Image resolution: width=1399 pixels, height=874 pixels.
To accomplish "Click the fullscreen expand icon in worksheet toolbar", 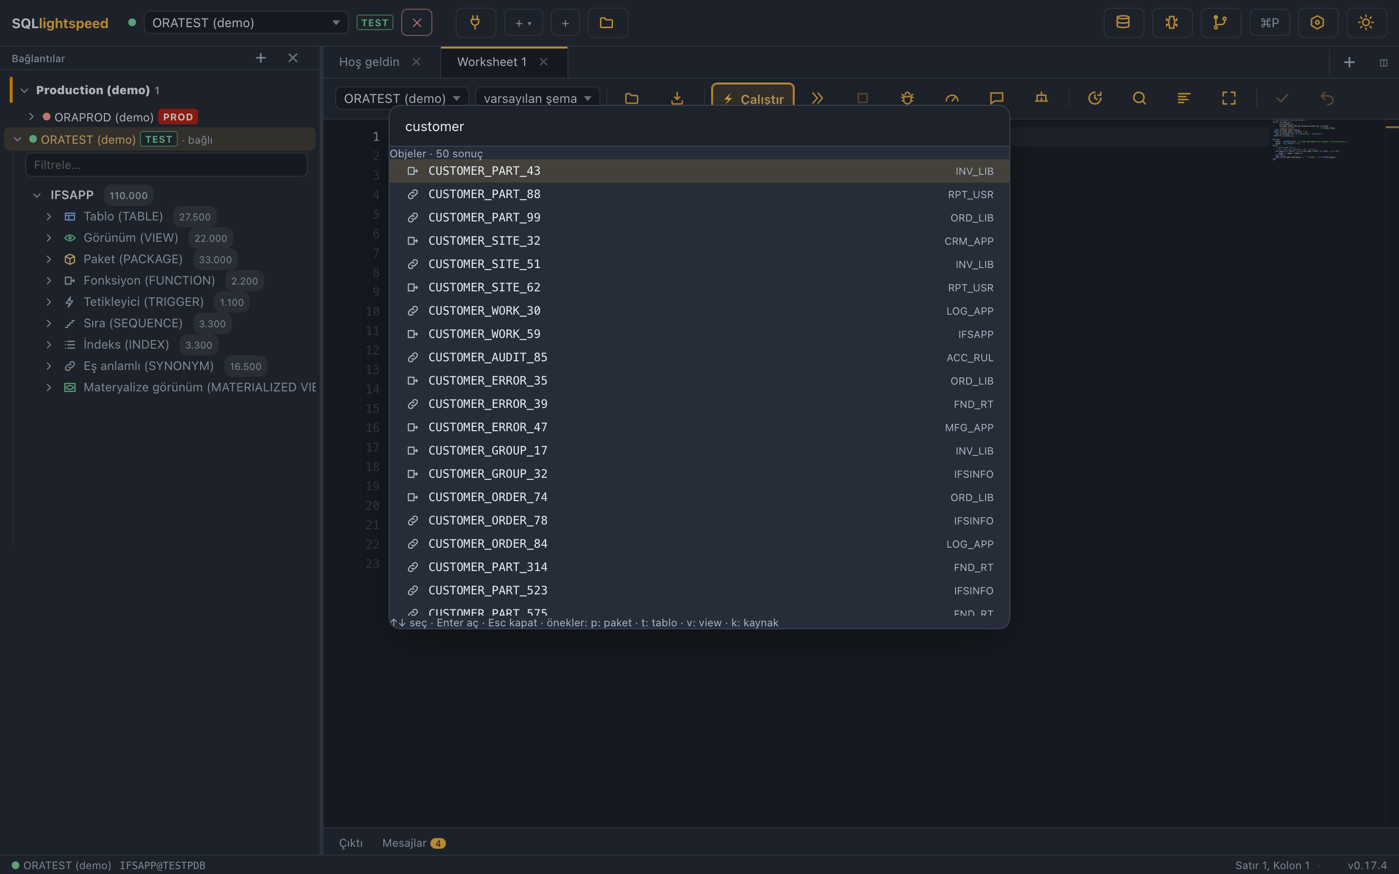I will tap(1229, 98).
